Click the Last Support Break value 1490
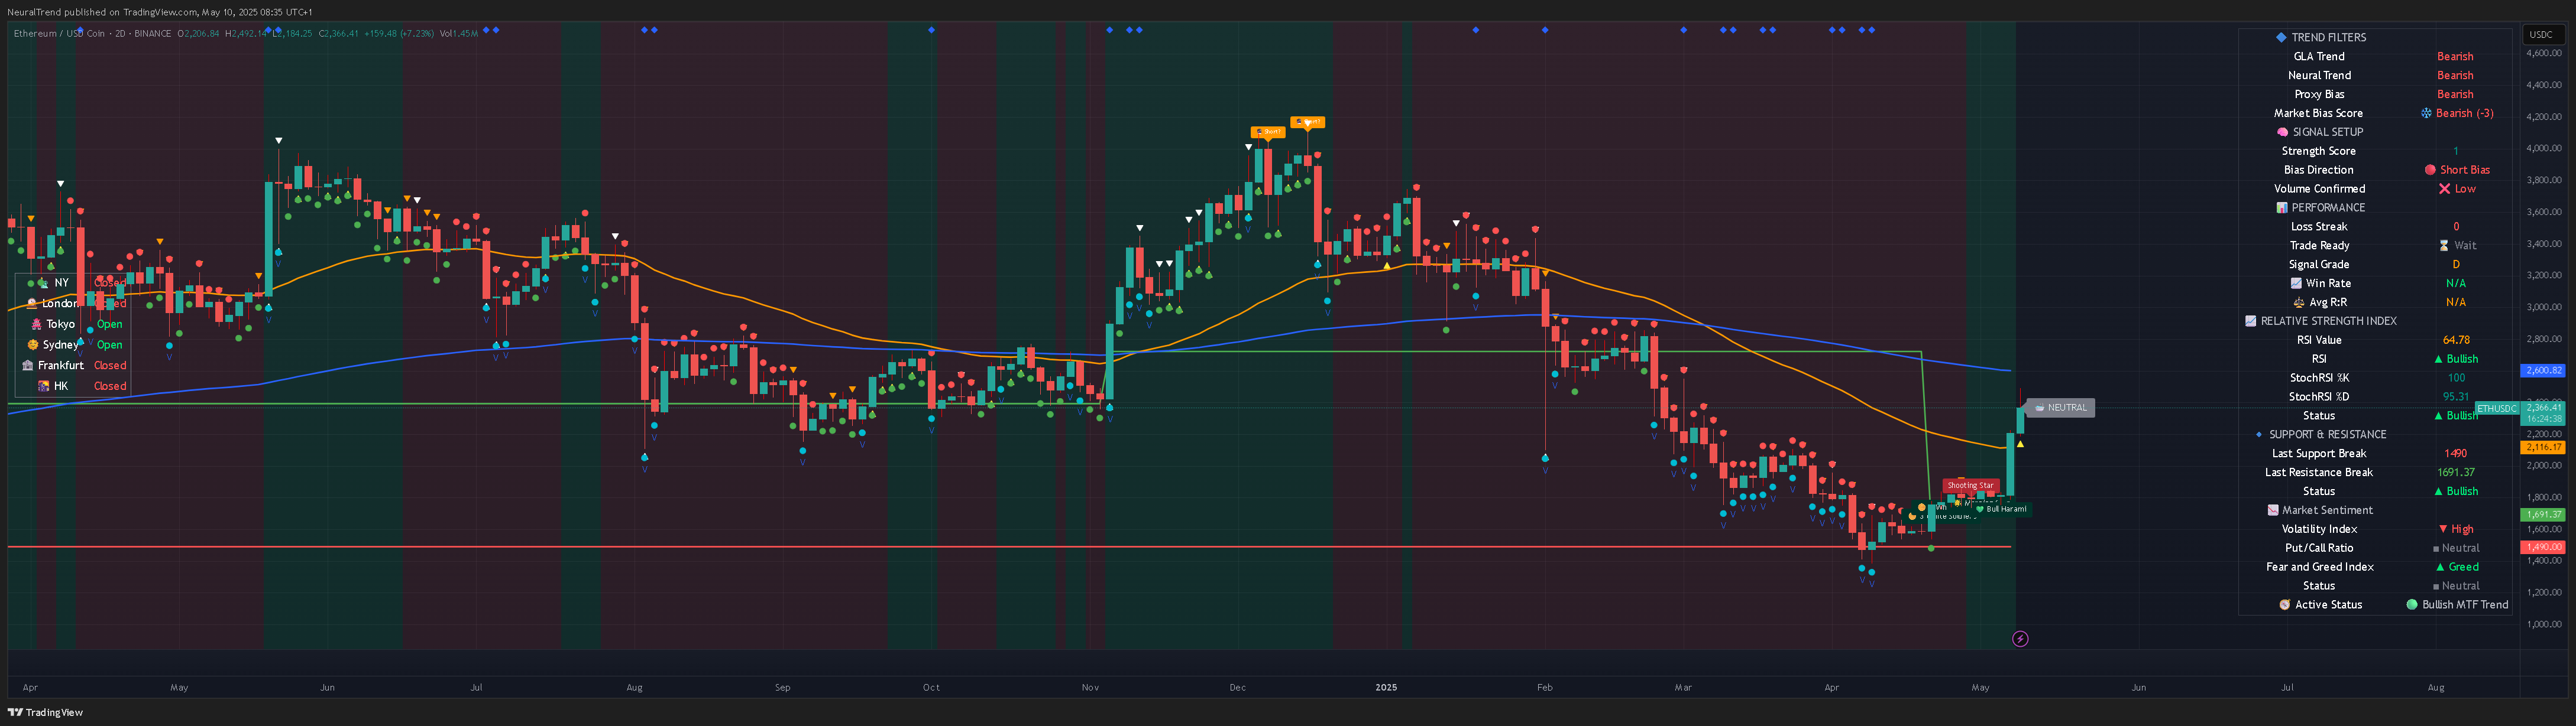The width and height of the screenshot is (2576, 726). pyautogui.click(x=2456, y=453)
